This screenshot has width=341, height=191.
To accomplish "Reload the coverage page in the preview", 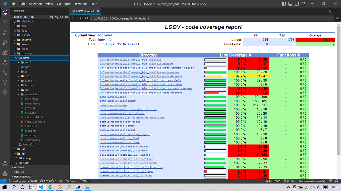I will tap(87, 18).
